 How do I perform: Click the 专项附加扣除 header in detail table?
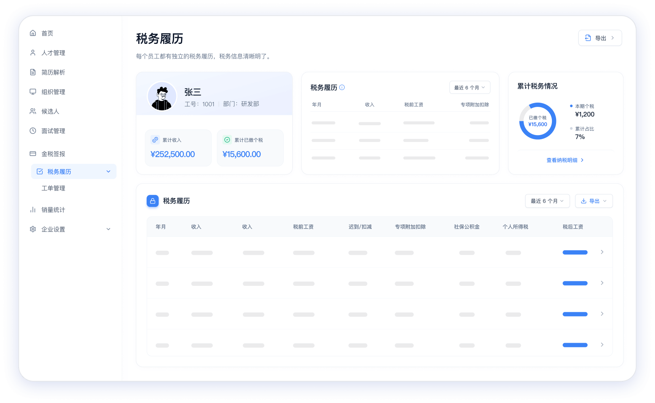click(410, 227)
